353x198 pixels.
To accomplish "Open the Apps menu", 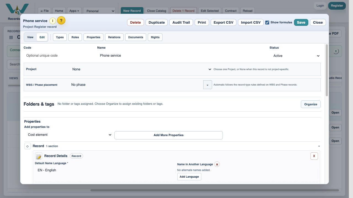I will pyautogui.click(x=74, y=11).
